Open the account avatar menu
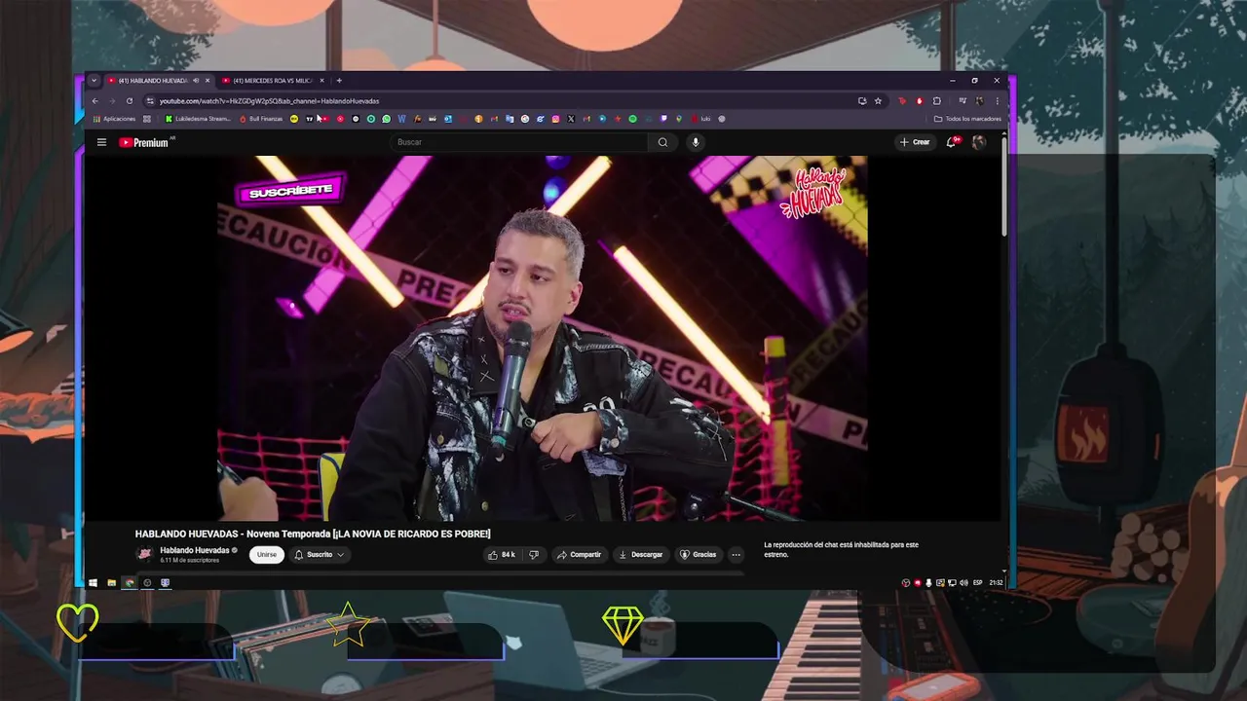Image resolution: width=1247 pixels, height=701 pixels. [979, 142]
